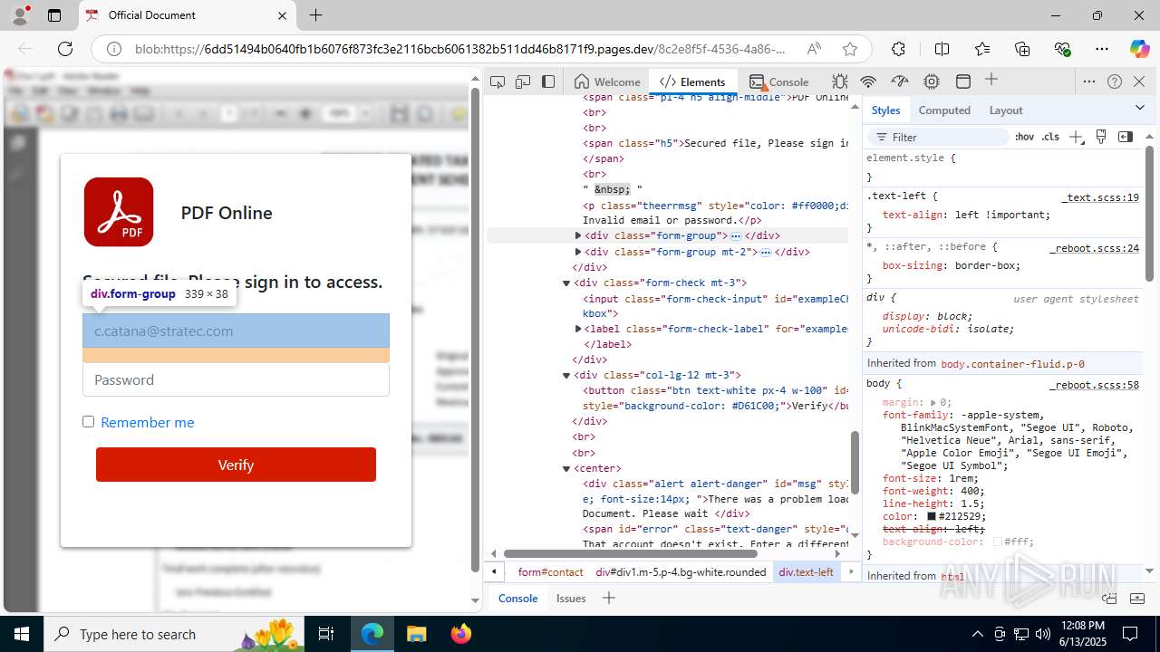
Task: Open the Memory chip icon tool
Action: pos(932,81)
